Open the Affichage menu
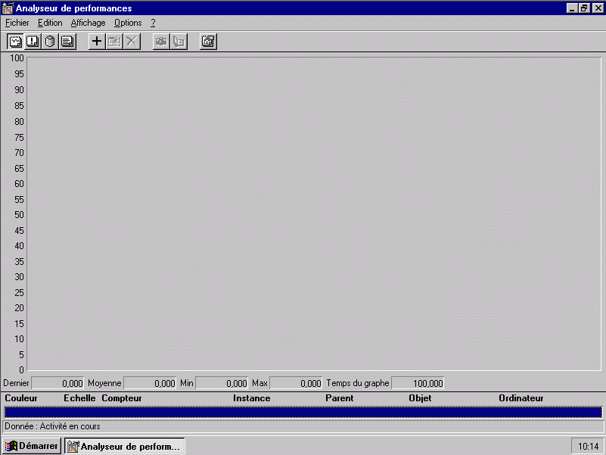Screen dimensions: 606x455 [x=89, y=23]
